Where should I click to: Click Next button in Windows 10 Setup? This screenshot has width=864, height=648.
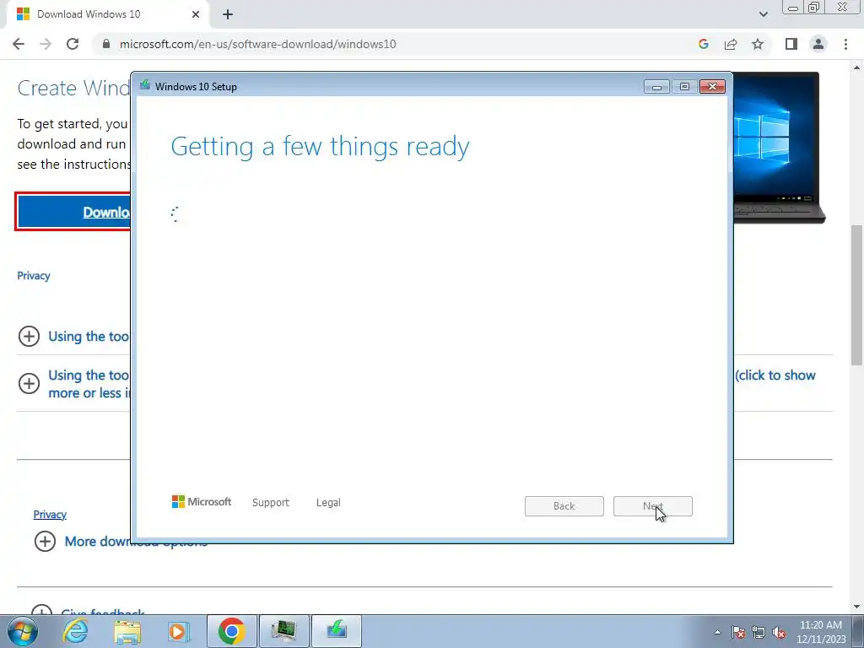coord(652,506)
